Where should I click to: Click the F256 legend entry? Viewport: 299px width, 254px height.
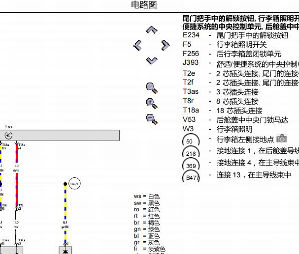point(232,54)
